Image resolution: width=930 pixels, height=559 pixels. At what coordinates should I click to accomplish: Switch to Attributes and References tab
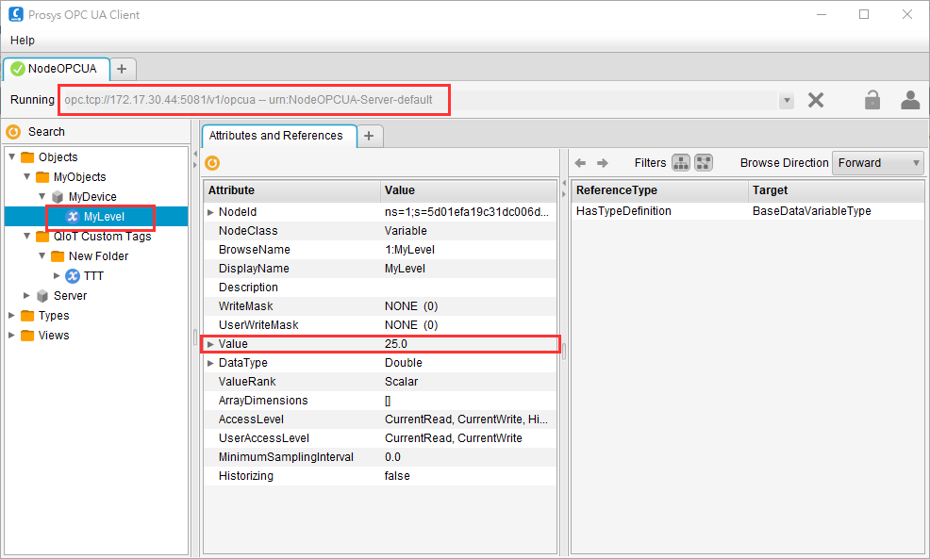(x=276, y=136)
